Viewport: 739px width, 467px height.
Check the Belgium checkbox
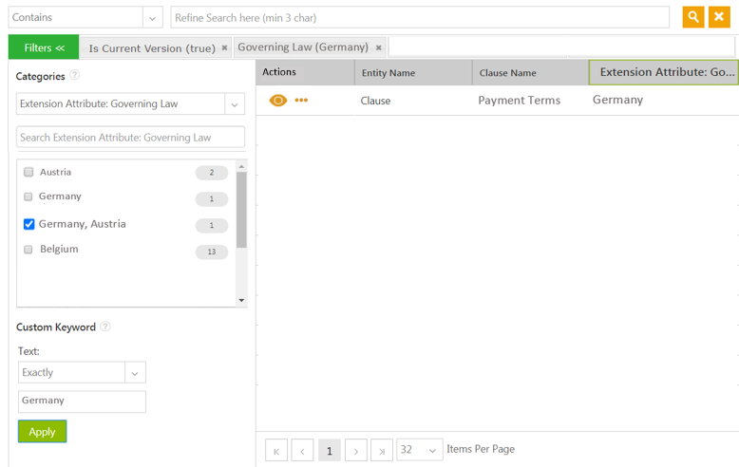coord(28,250)
